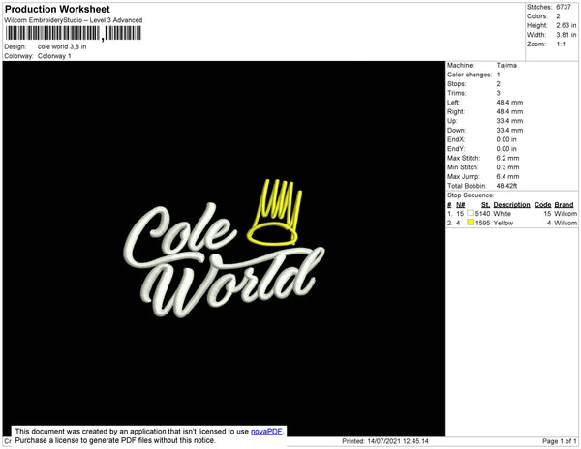Click the Purchase a license notice text
The width and height of the screenshot is (581, 449).
pos(115,440)
